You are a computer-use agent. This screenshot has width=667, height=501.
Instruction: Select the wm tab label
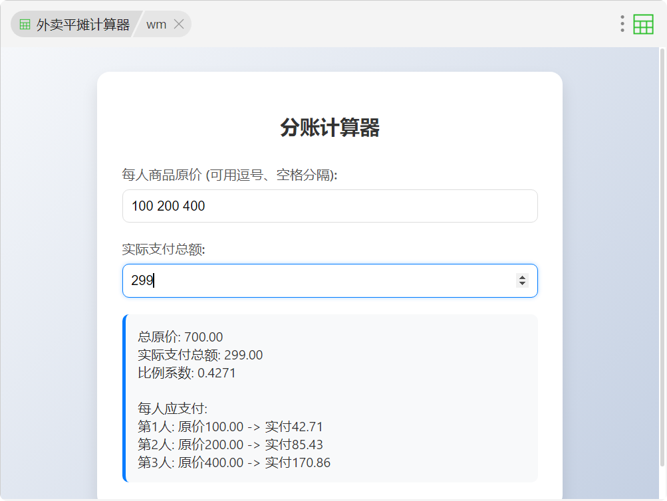(156, 25)
